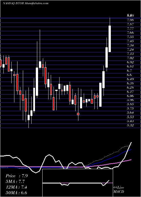Image resolution: width=141 pixels, height=197 pixels.
Task: Click the 6.06 price axis label
Action: click(x=130, y=96)
